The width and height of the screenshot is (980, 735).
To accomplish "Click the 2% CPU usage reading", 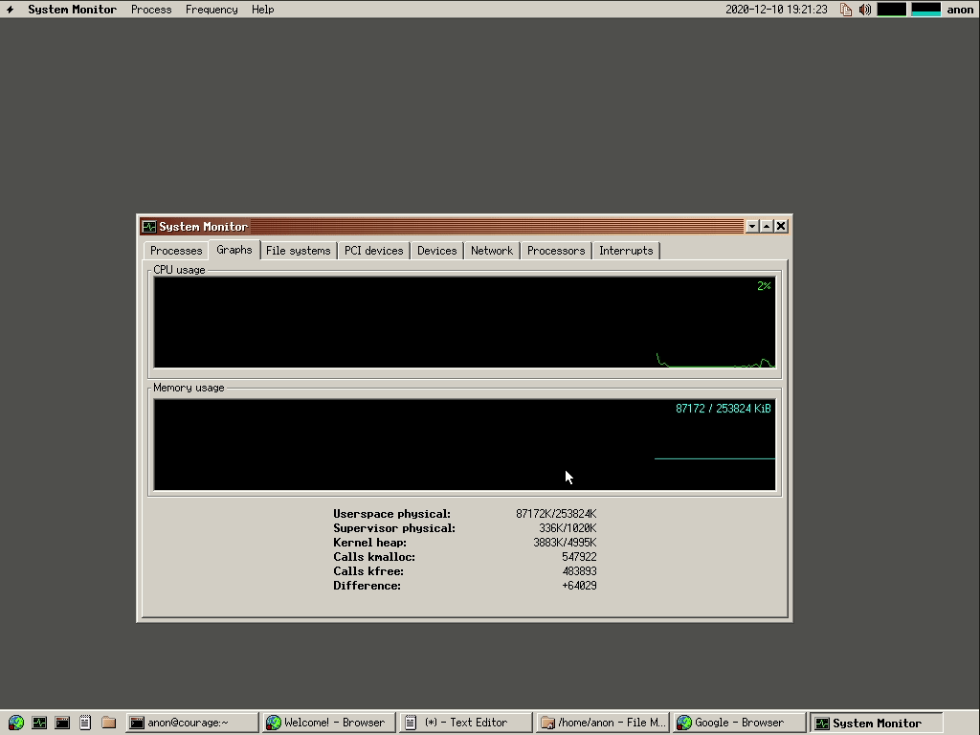I will [x=764, y=286].
